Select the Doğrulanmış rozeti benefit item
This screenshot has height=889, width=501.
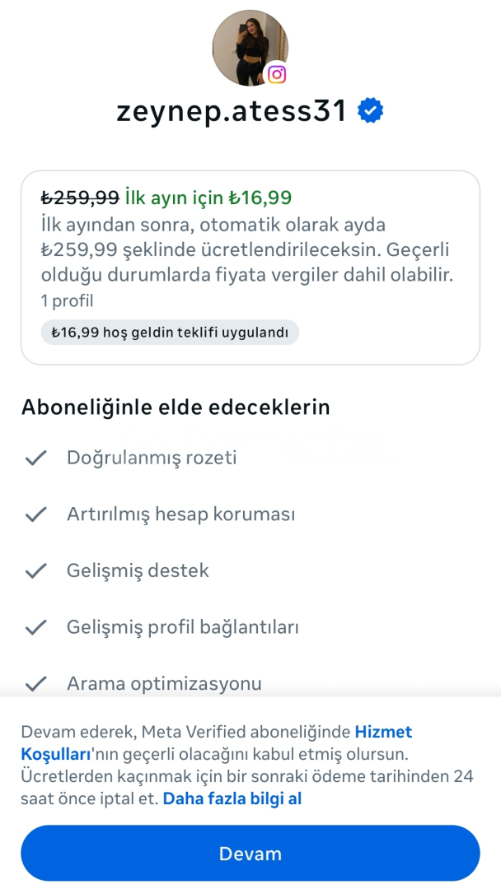(152, 458)
